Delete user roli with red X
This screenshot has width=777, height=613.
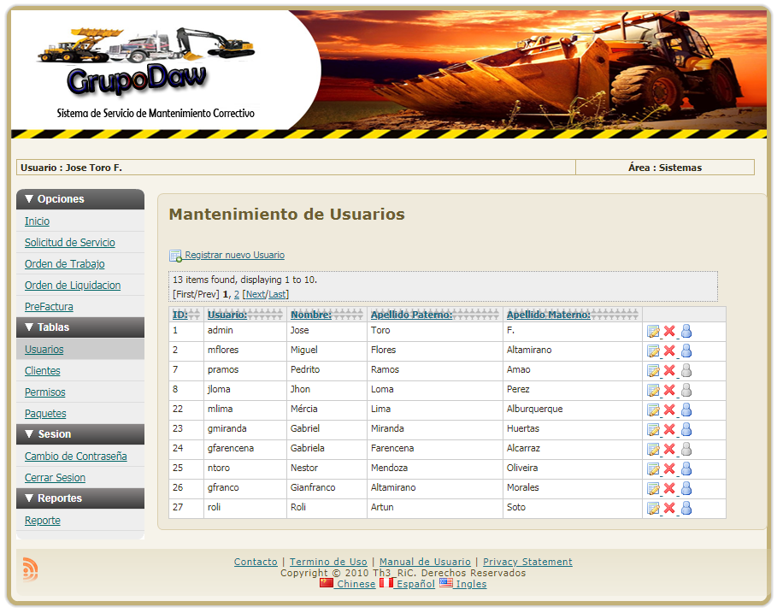669,508
